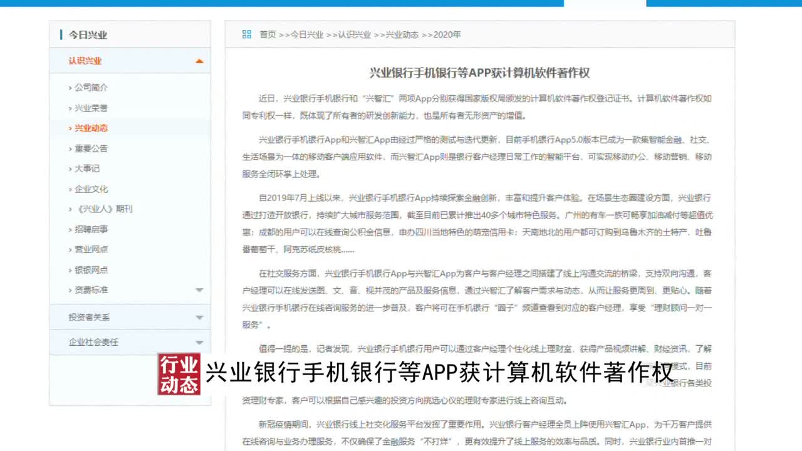The image size is (802, 451).
Task: Open the 重要公告 sidebar item
Action: coord(91,148)
